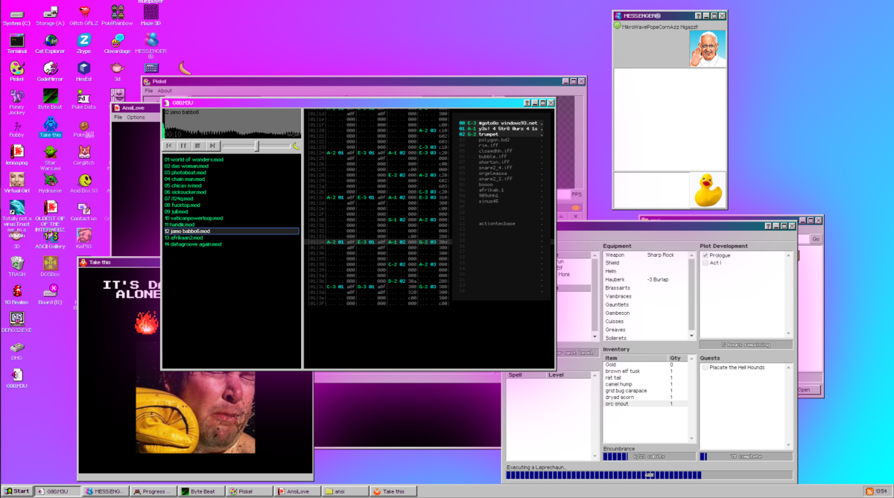Image resolution: width=894 pixels, height=498 pixels.
Task: Pause playback in G80.M3U player
Action: pos(184,146)
